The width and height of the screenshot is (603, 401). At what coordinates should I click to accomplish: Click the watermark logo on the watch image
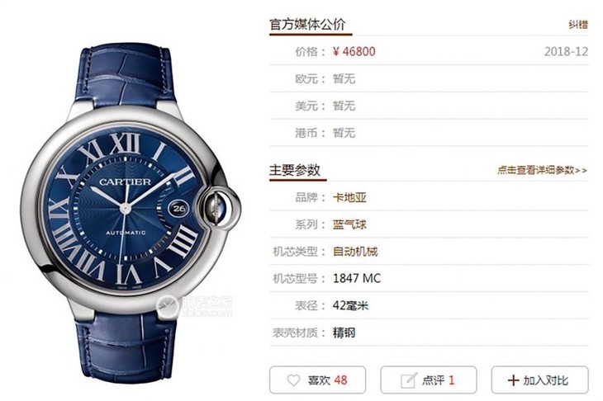click(194, 306)
